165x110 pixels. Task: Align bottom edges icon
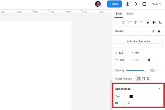tap(160, 22)
